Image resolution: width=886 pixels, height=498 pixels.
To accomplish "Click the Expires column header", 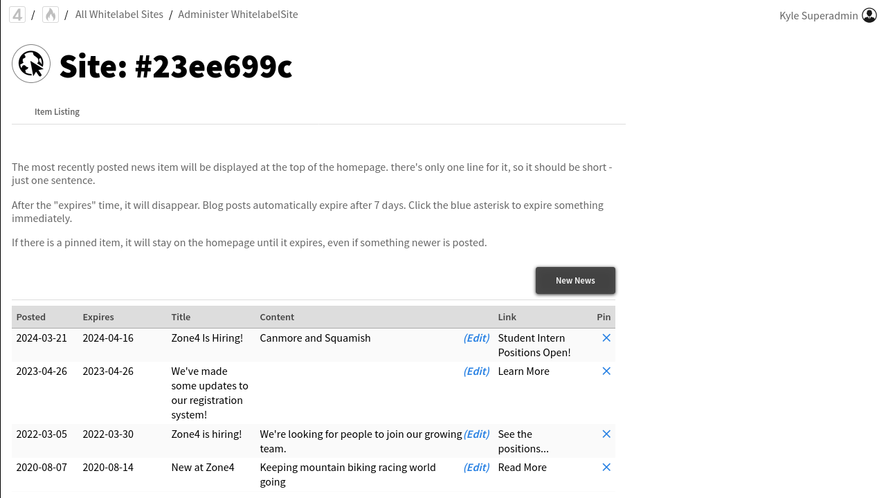I will tap(98, 317).
